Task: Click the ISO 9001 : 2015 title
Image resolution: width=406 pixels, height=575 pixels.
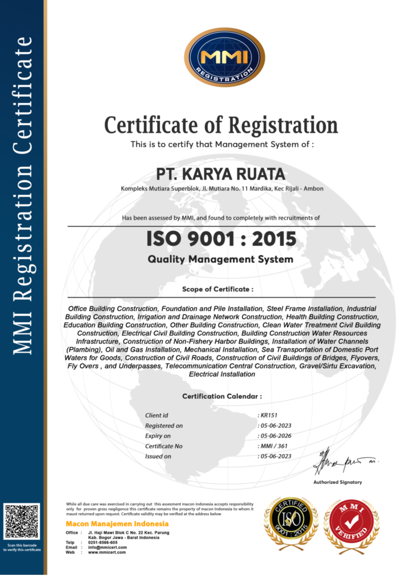Action: point(222,239)
